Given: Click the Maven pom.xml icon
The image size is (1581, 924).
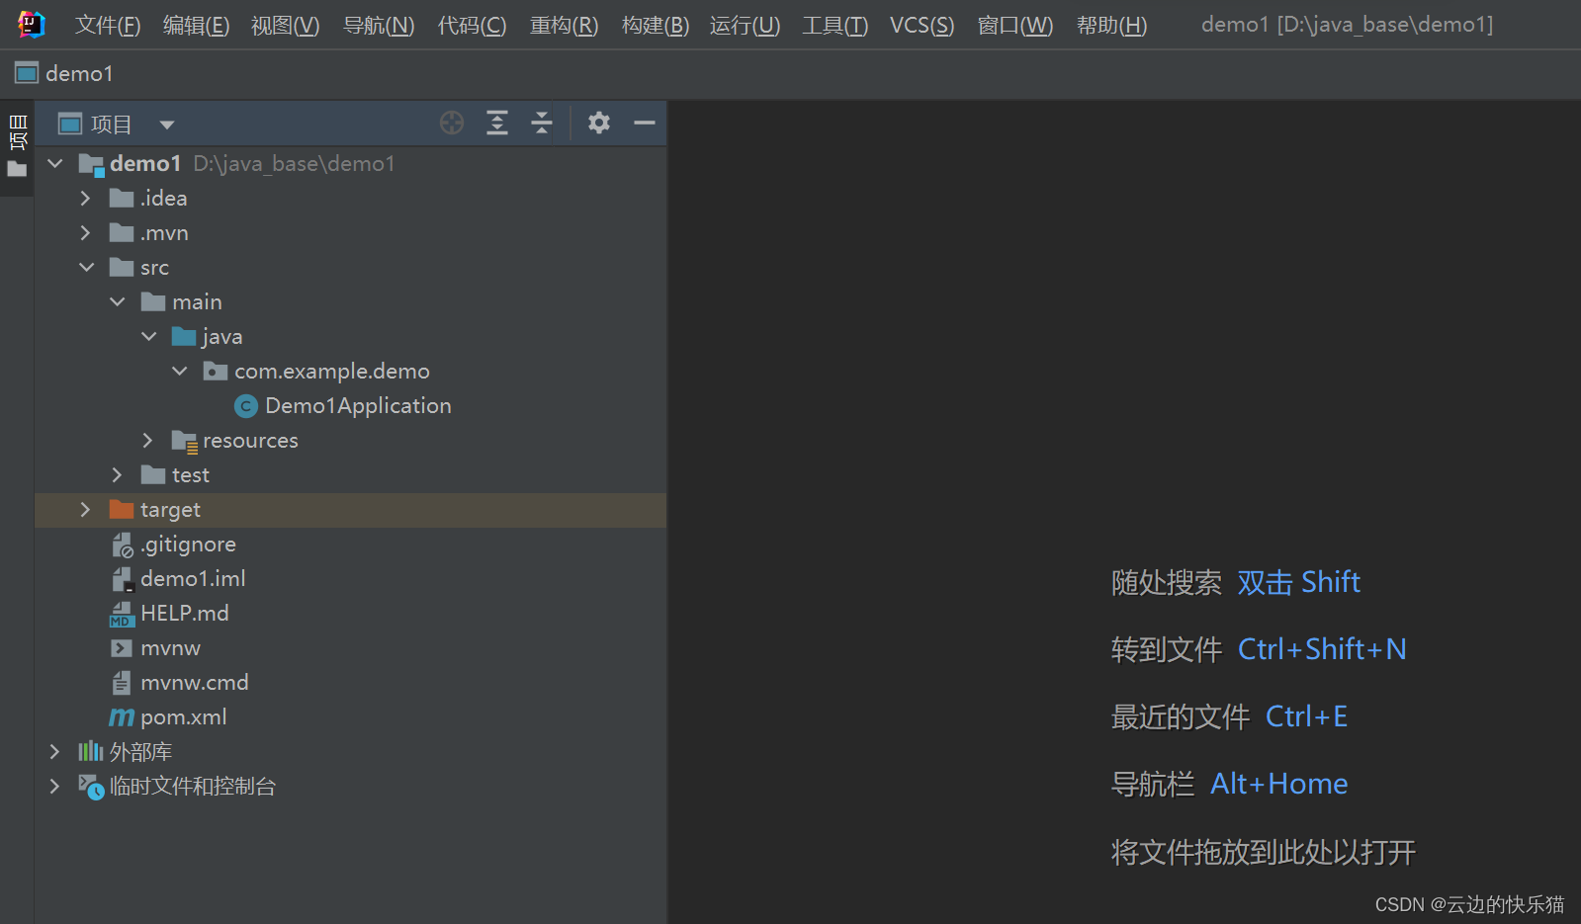Looking at the screenshot, I should [122, 717].
